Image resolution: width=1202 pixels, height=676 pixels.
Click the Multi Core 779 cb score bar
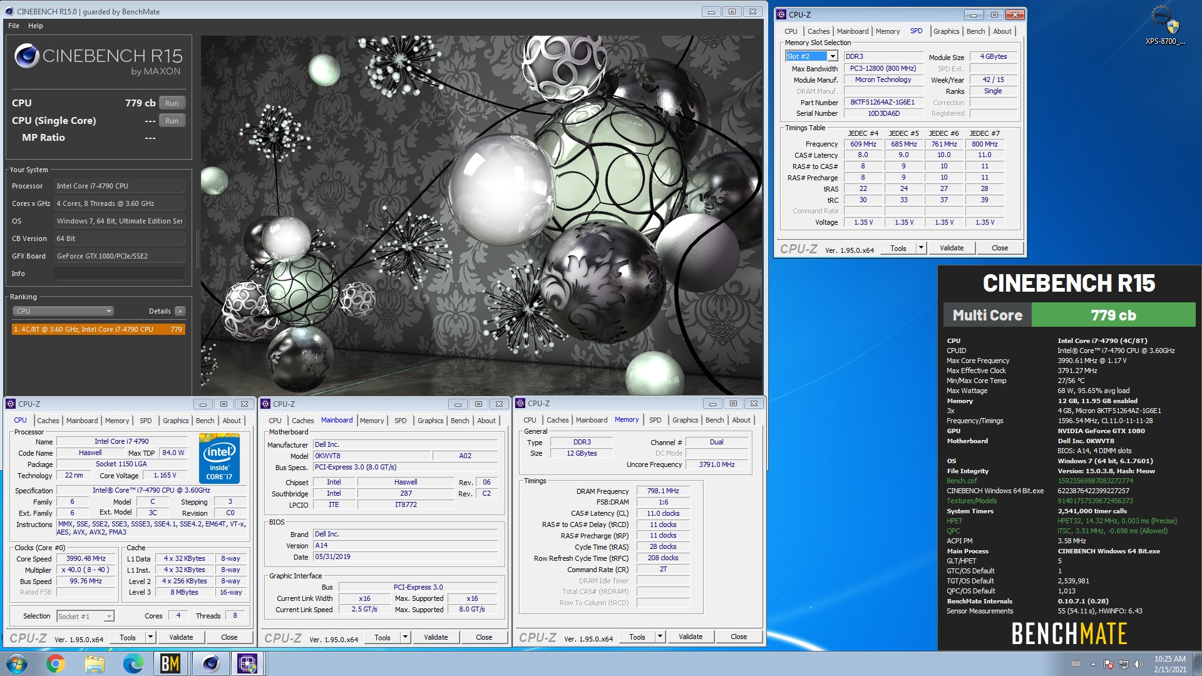pyautogui.click(x=1069, y=315)
